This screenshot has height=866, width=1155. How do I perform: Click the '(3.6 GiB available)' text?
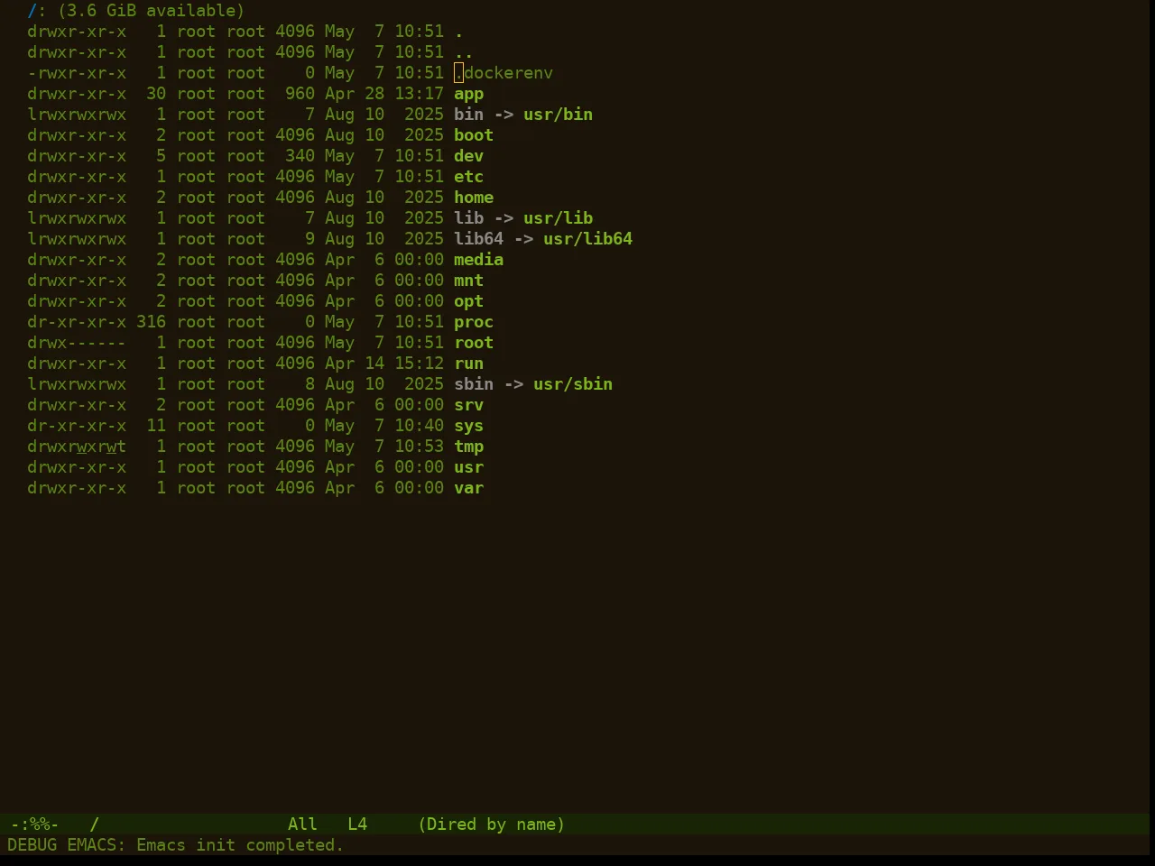coord(152,11)
